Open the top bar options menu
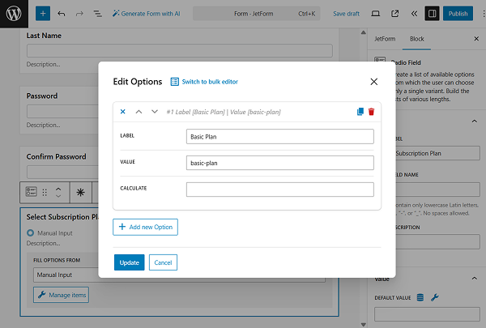The width and height of the screenshot is (486, 328). [x=483, y=14]
